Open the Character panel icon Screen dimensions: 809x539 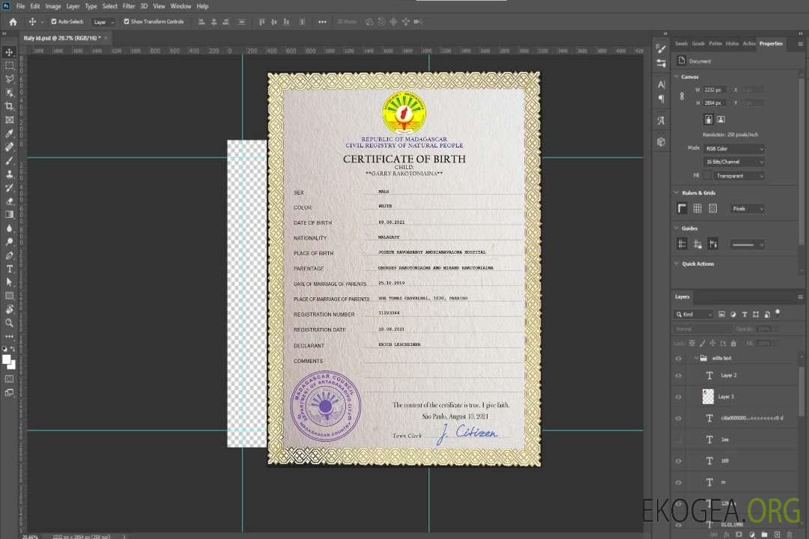661,85
